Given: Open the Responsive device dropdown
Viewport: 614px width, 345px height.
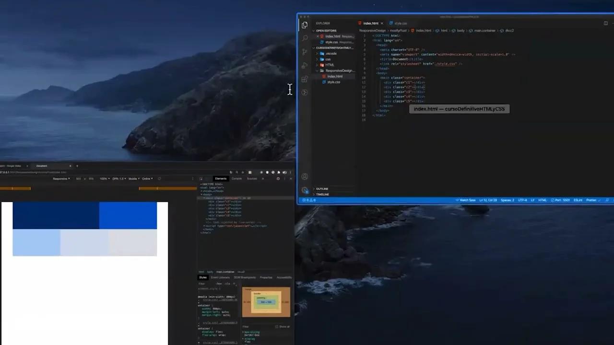Looking at the screenshot, I should pyautogui.click(x=61, y=178).
